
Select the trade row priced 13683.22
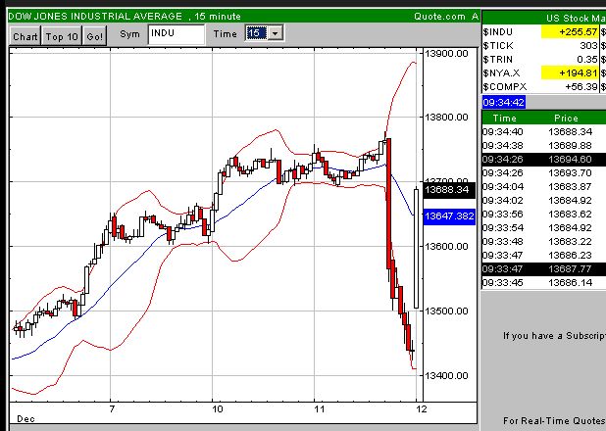click(544, 241)
